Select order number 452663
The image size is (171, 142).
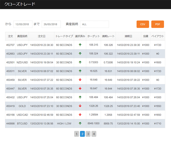click(x=10, y=54)
